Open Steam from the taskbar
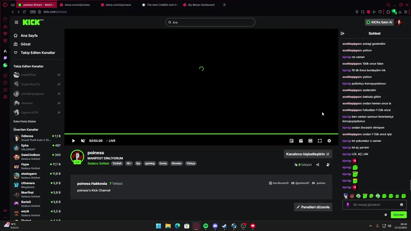Screen dimensions: 411x231 point(224,226)
